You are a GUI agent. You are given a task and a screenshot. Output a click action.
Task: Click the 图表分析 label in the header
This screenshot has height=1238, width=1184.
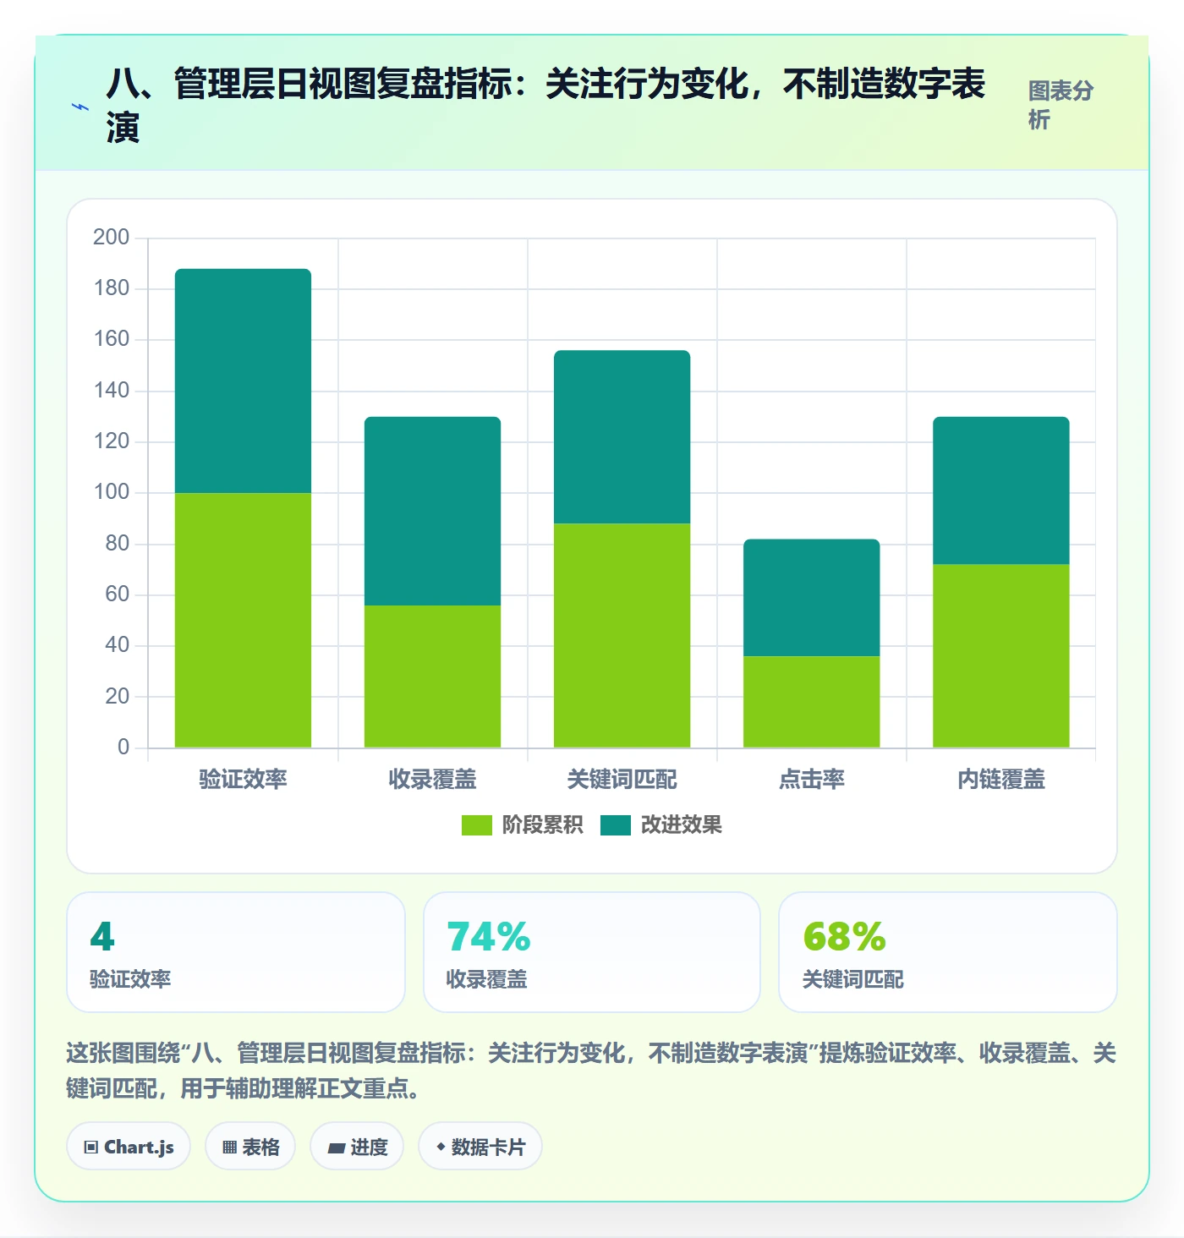(x=1061, y=105)
